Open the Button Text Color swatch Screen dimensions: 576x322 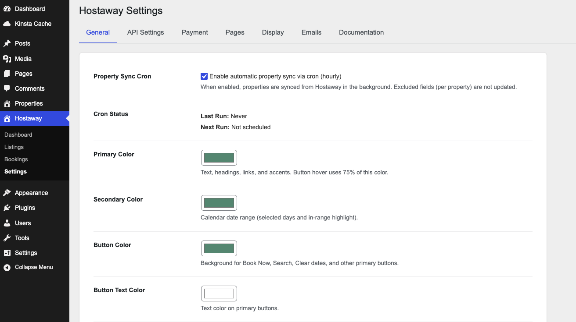219,294
